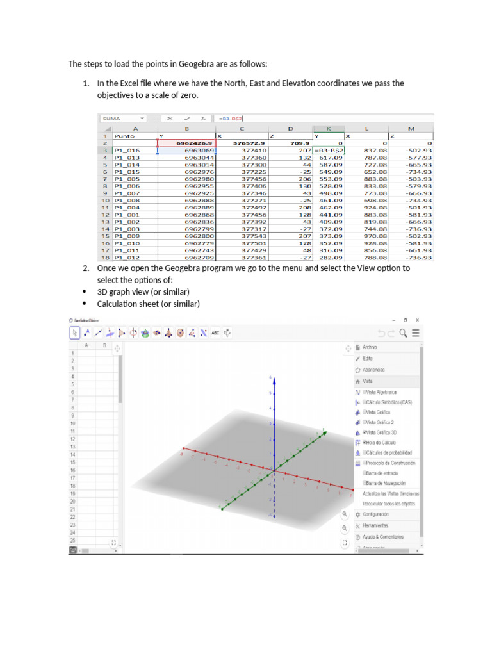Select the Perpendicular Line tool
The image size is (492, 656).
110,332
